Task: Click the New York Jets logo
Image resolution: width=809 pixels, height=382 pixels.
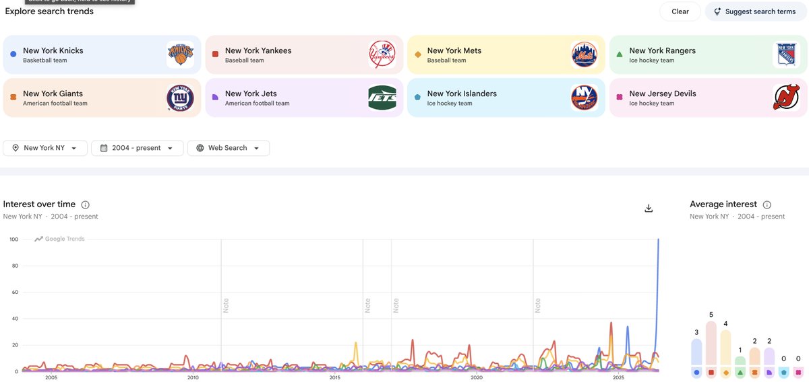Action: coord(382,98)
